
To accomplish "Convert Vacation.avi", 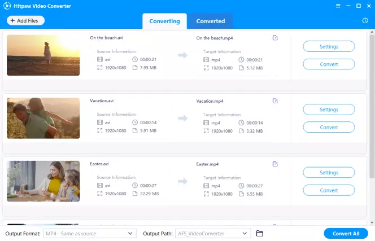I will pos(329,127).
